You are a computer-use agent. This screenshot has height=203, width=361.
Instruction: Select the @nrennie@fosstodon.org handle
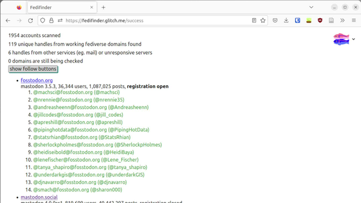63,100
